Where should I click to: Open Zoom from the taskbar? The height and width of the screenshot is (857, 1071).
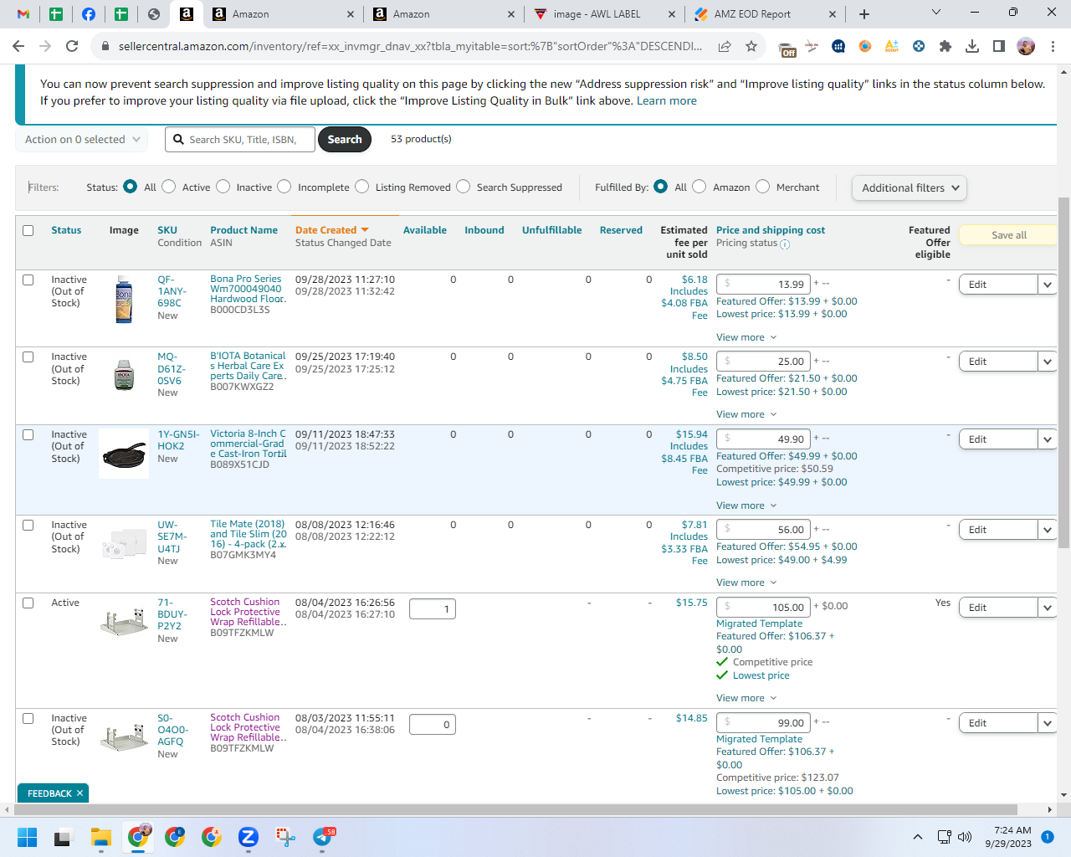[x=248, y=837]
